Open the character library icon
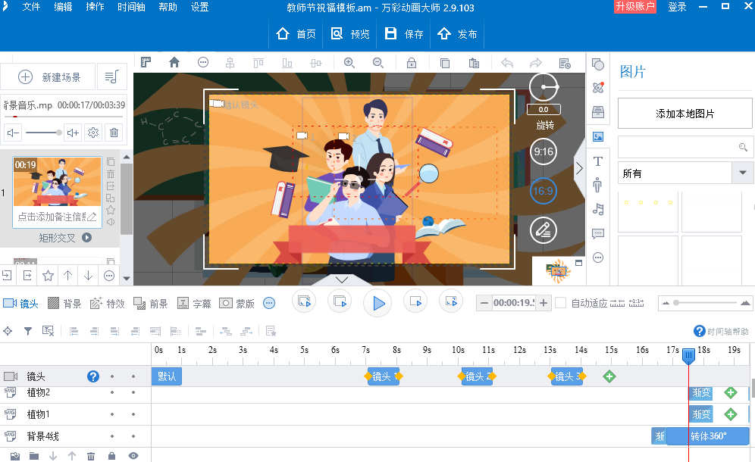This screenshot has height=462, width=755. [598, 185]
